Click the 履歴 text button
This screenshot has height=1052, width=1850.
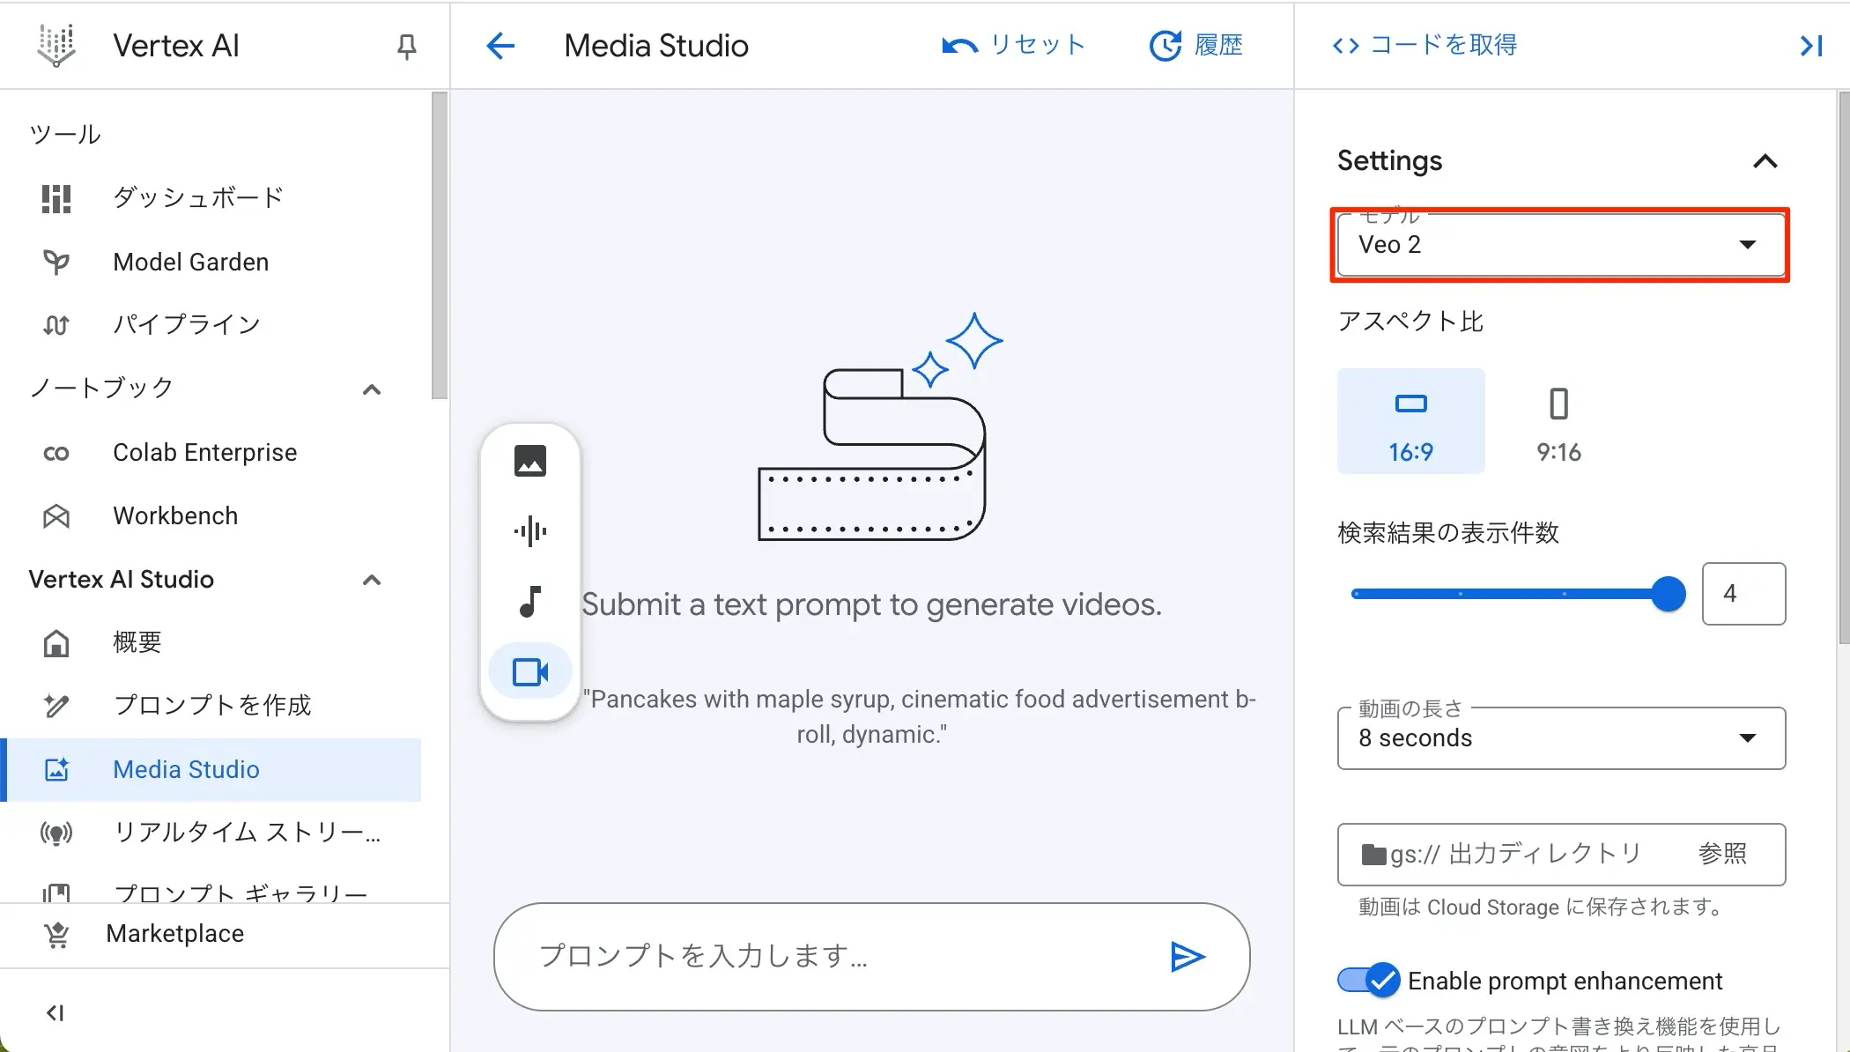pyautogui.click(x=1218, y=46)
